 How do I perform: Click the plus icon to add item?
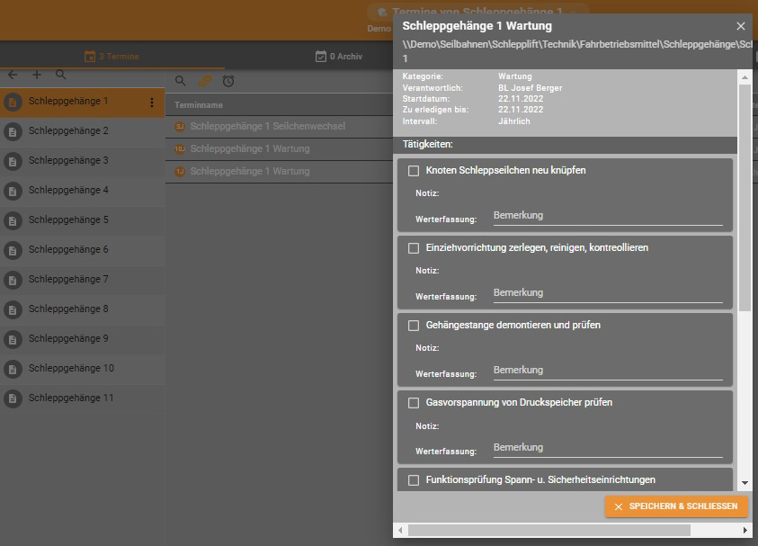click(37, 76)
